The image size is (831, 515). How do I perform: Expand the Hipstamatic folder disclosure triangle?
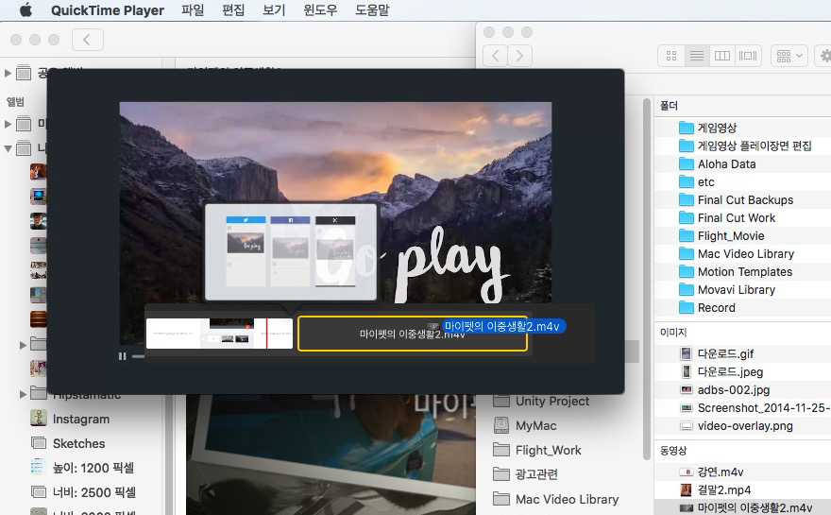[x=23, y=394]
